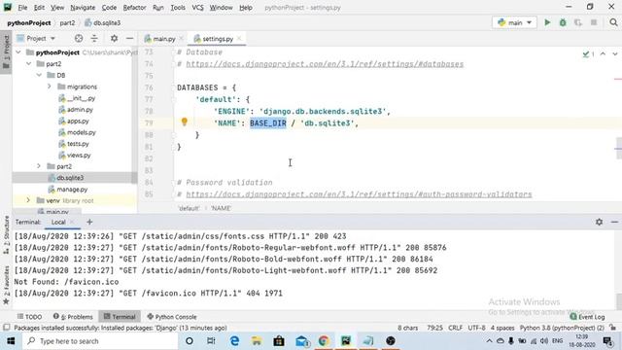622x350 pixels.
Task: Click the Python 3.8 interpreter status entry
Action: coord(562,328)
